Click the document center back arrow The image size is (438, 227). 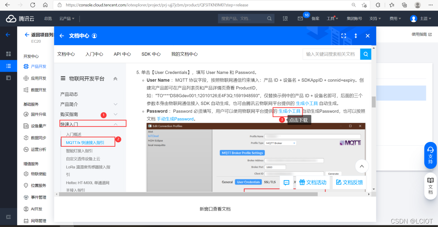click(62, 36)
